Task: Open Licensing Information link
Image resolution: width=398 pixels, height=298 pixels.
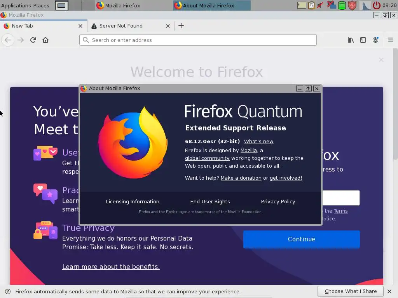Action: 133,201
